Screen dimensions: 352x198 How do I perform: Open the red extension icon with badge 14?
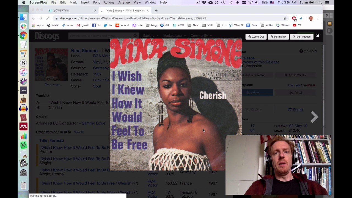click(x=294, y=18)
